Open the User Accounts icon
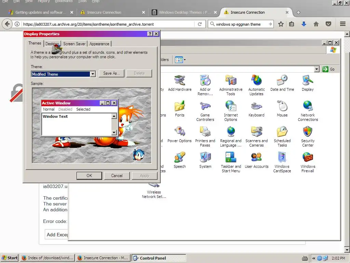The height and width of the screenshot is (263, 350). (256, 160)
